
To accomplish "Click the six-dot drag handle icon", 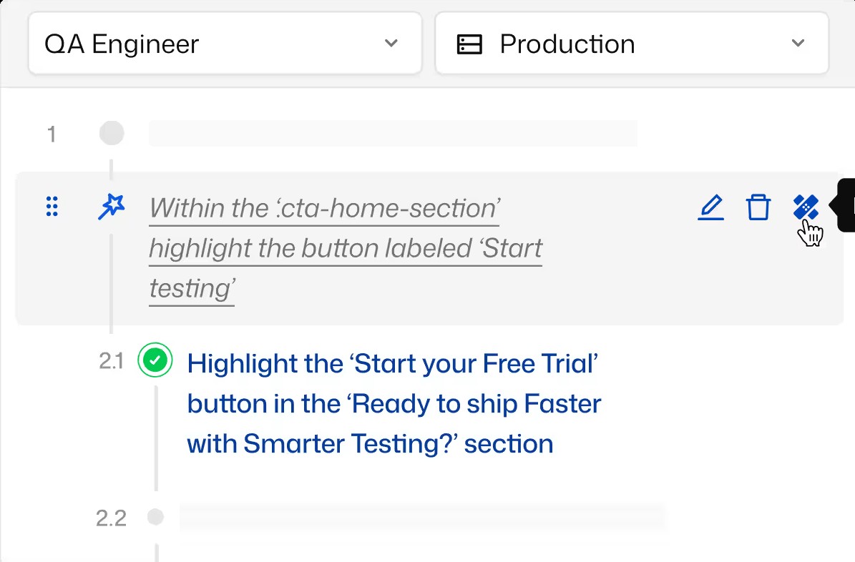I will coord(52,207).
